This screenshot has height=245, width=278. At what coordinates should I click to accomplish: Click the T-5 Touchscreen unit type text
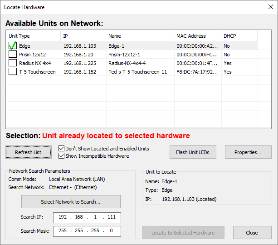click(37, 72)
